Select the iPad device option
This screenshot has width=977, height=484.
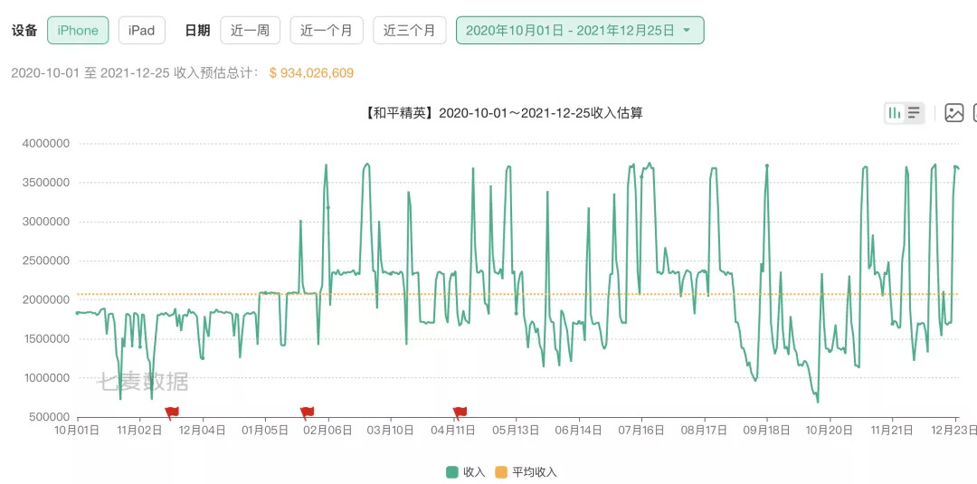click(x=141, y=30)
